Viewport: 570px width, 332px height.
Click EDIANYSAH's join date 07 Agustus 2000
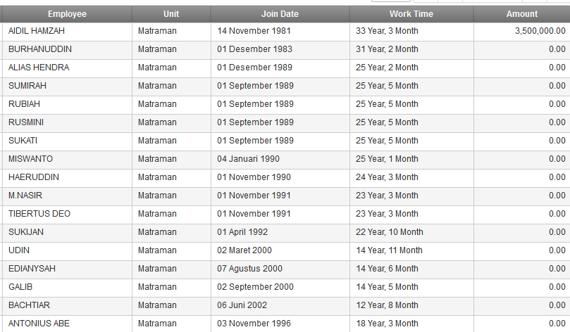[249, 269]
